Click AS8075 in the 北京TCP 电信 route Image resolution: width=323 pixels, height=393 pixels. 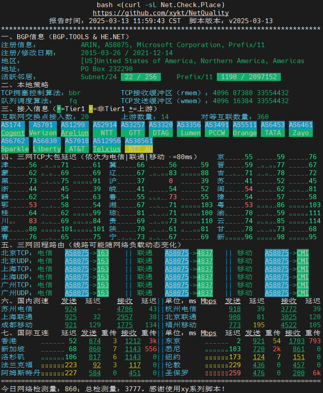click(77, 253)
